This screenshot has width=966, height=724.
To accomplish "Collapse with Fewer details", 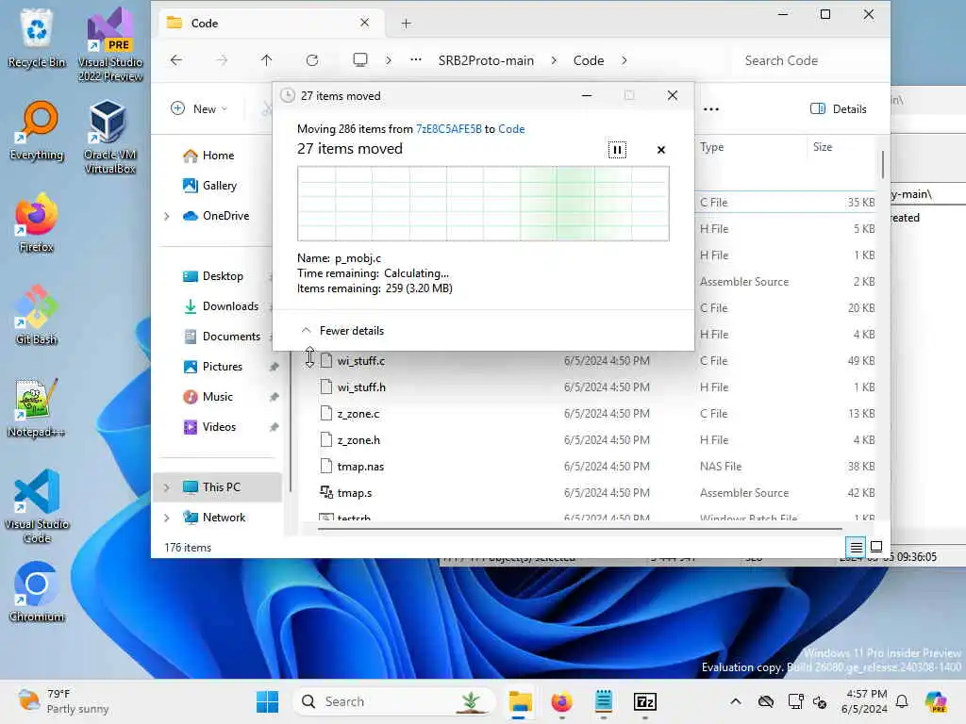I will click(342, 331).
